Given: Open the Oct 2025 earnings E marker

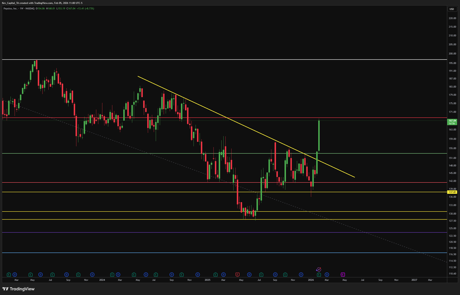Looking at the screenshot, I should (285, 274).
